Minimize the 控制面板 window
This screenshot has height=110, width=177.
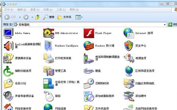162,4
